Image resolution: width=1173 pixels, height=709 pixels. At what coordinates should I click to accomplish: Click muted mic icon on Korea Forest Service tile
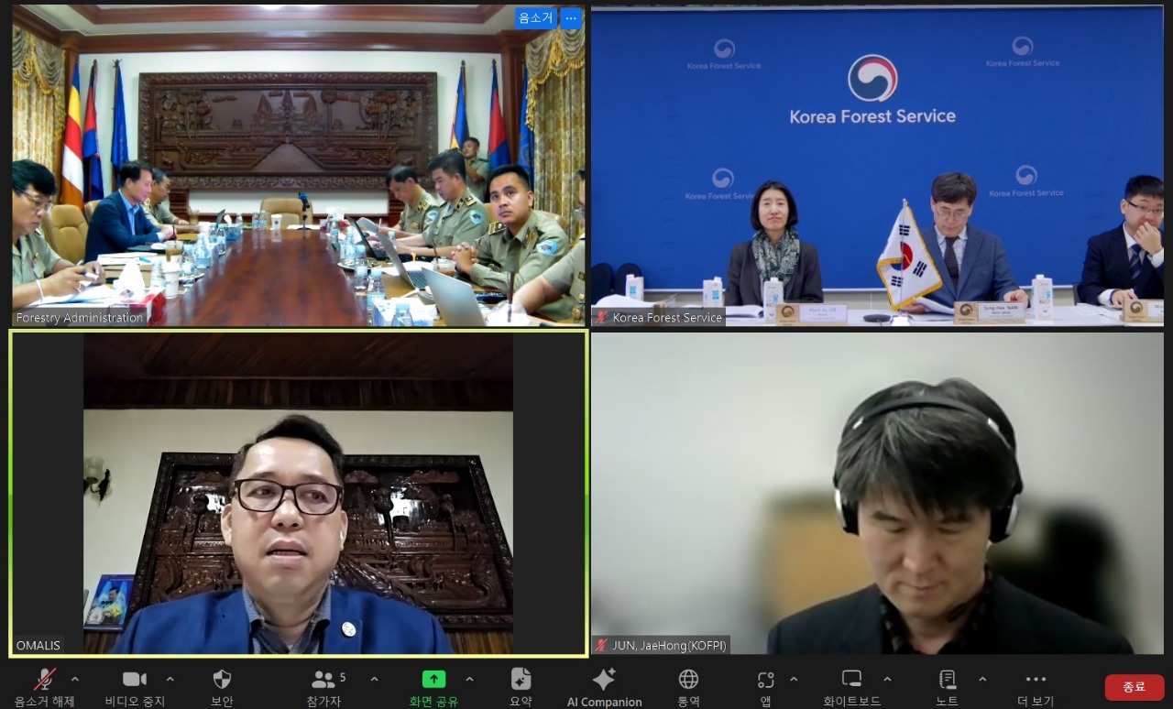point(602,318)
